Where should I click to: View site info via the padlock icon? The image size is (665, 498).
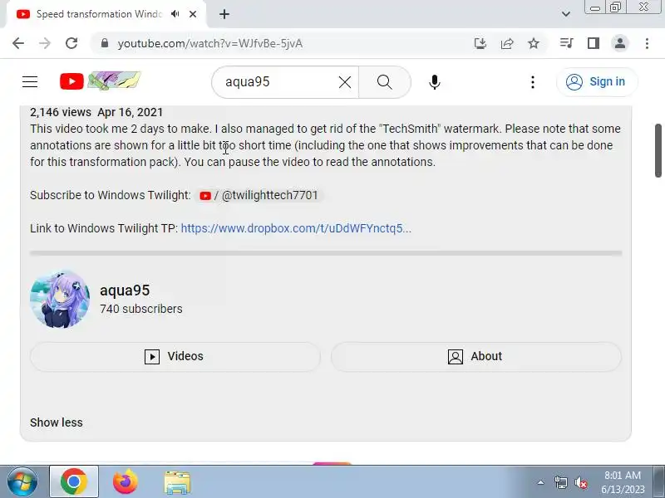click(105, 43)
